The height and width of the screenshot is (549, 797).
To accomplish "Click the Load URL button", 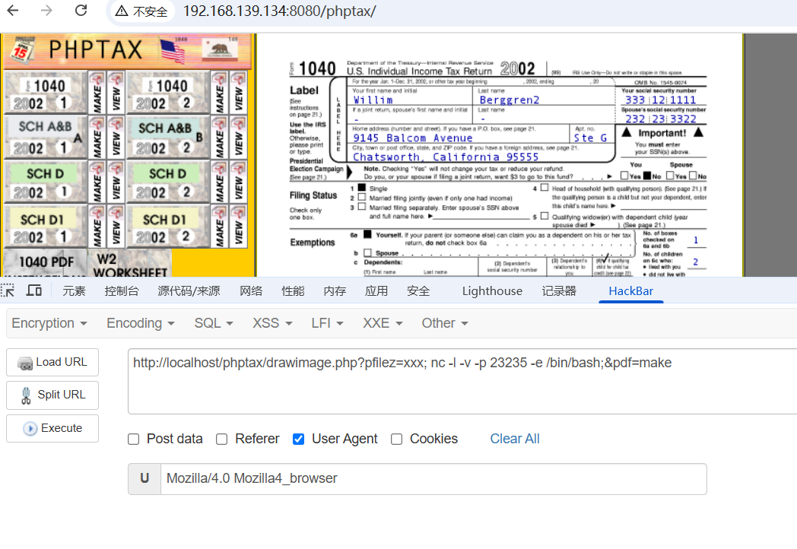I will pos(52,362).
